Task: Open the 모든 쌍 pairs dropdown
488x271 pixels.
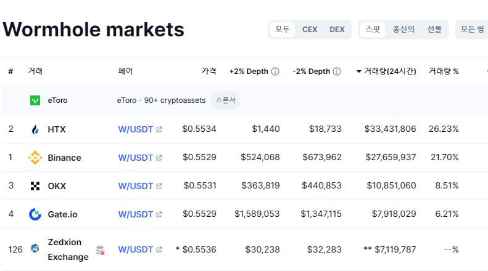Action: tap(473, 29)
